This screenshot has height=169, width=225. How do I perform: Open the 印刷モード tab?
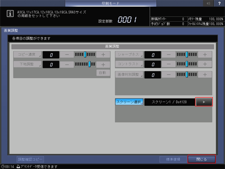pyautogui.click(x=111, y=3)
